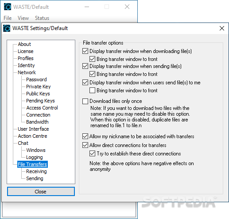The width and height of the screenshot is (229, 219).
Task: Open the File menu in WASTE/Default window
Action: (x=8, y=18)
